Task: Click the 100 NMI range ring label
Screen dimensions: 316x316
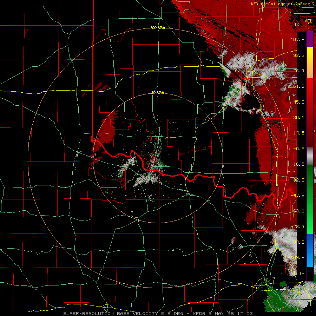Action: pyautogui.click(x=158, y=28)
